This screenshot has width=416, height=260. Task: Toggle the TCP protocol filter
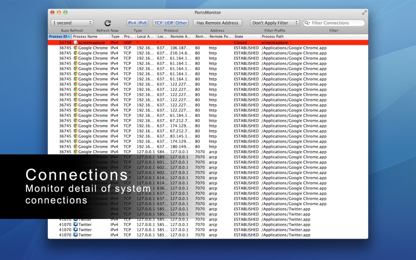pyautogui.click(x=158, y=23)
